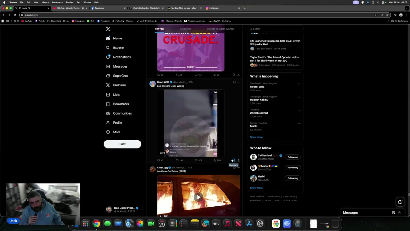Compose new message in Messages drawer
The height and width of the screenshot is (231, 410).
tap(393, 213)
